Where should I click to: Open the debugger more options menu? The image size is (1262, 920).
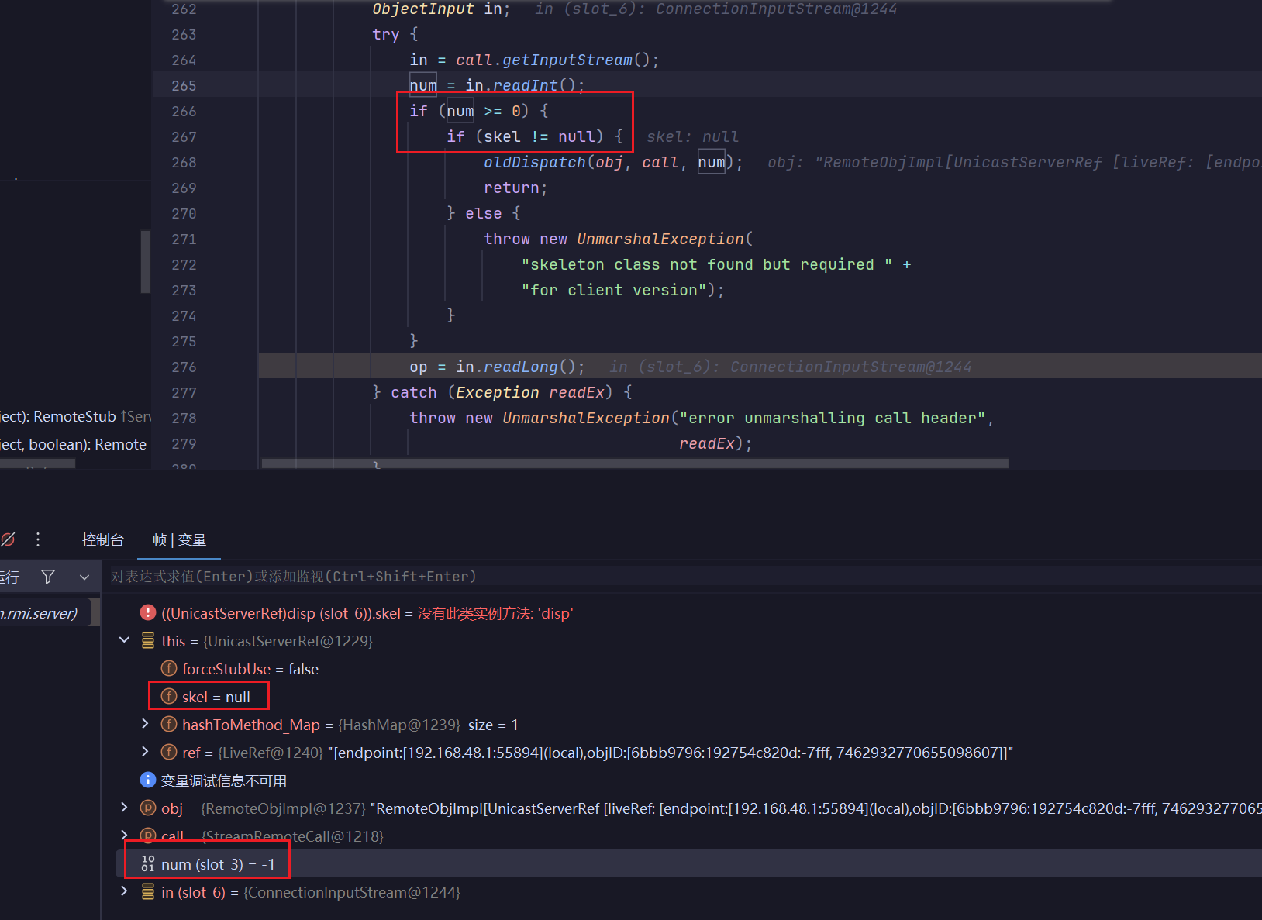(38, 539)
